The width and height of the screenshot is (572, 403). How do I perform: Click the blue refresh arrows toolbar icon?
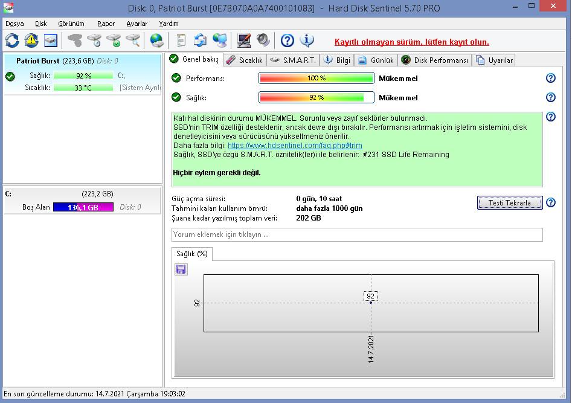click(13, 40)
